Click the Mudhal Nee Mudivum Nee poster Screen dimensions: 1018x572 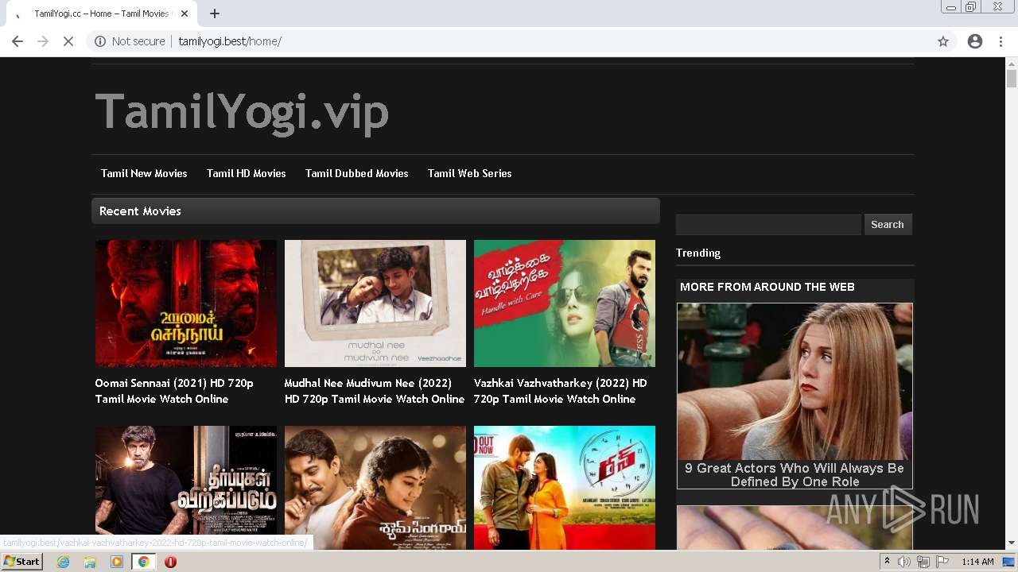click(375, 303)
